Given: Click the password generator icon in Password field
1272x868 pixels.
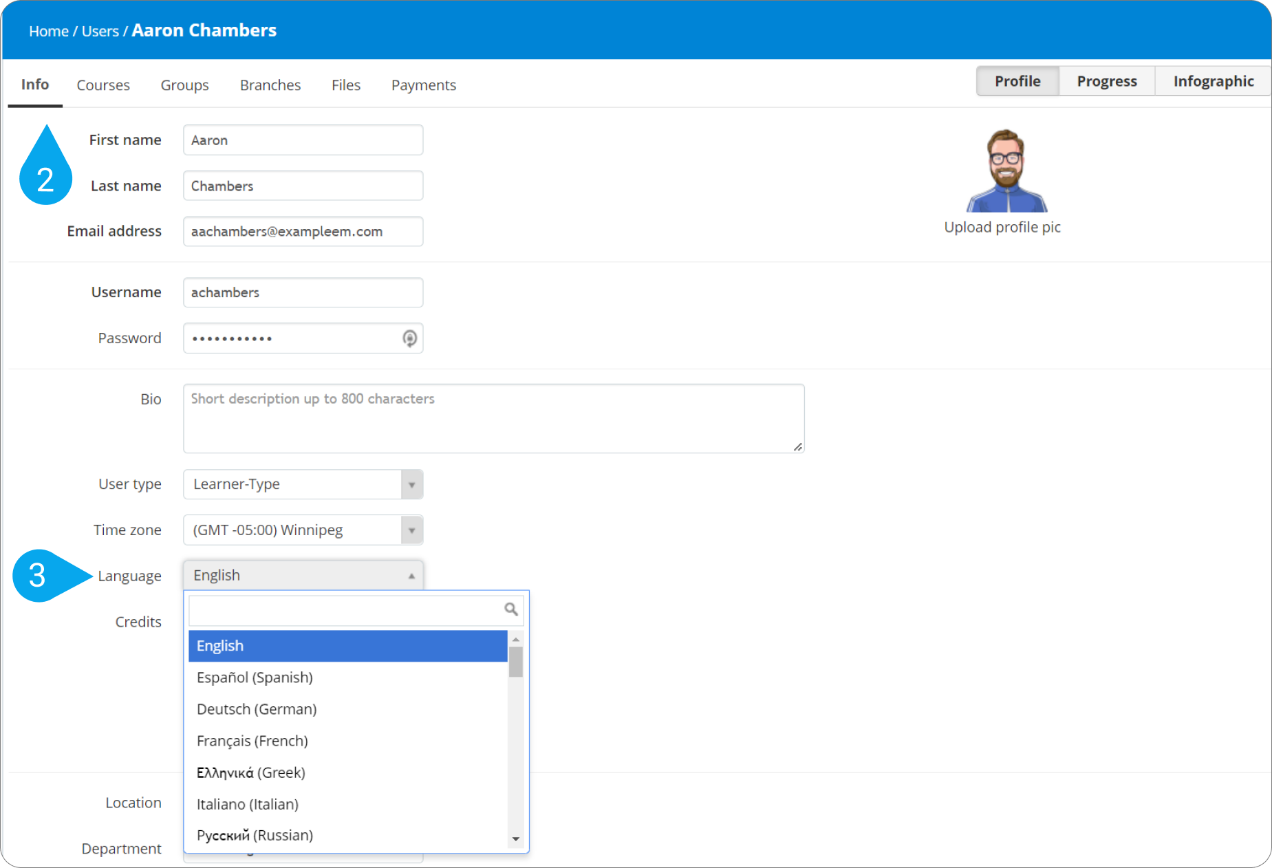Looking at the screenshot, I should point(410,338).
